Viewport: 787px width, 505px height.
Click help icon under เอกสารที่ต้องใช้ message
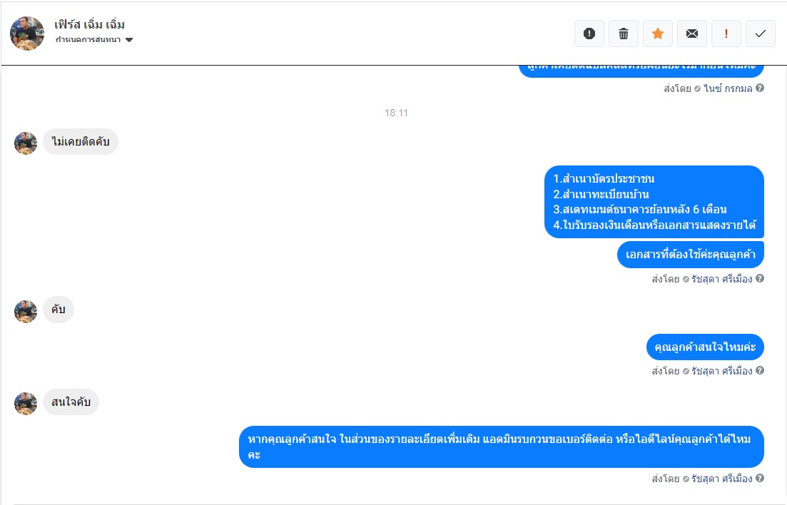pyautogui.click(x=760, y=278)
